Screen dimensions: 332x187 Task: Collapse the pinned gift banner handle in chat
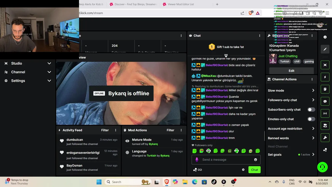(x=226, y=56)
